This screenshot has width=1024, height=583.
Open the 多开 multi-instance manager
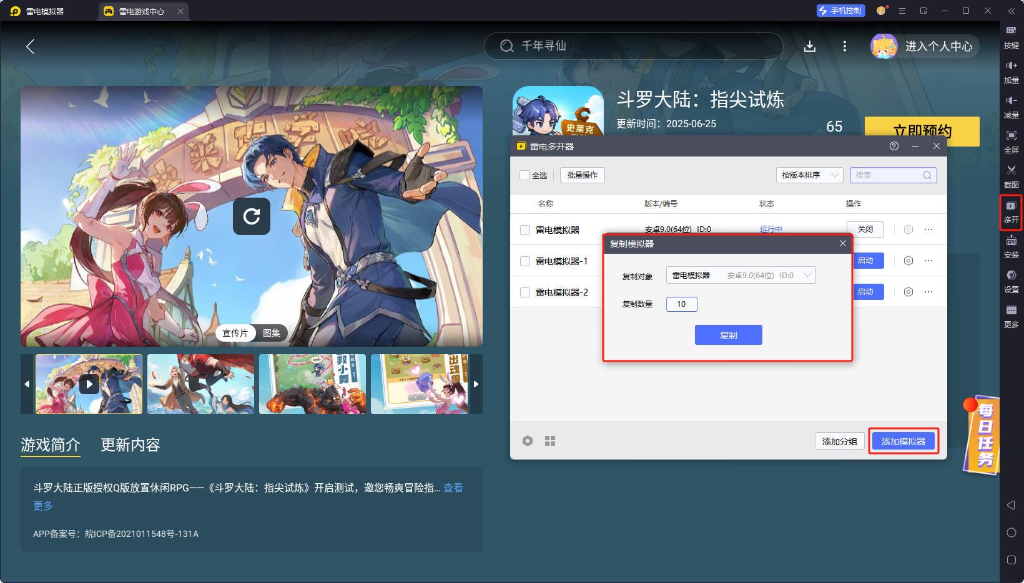[x=1011, y=212]
